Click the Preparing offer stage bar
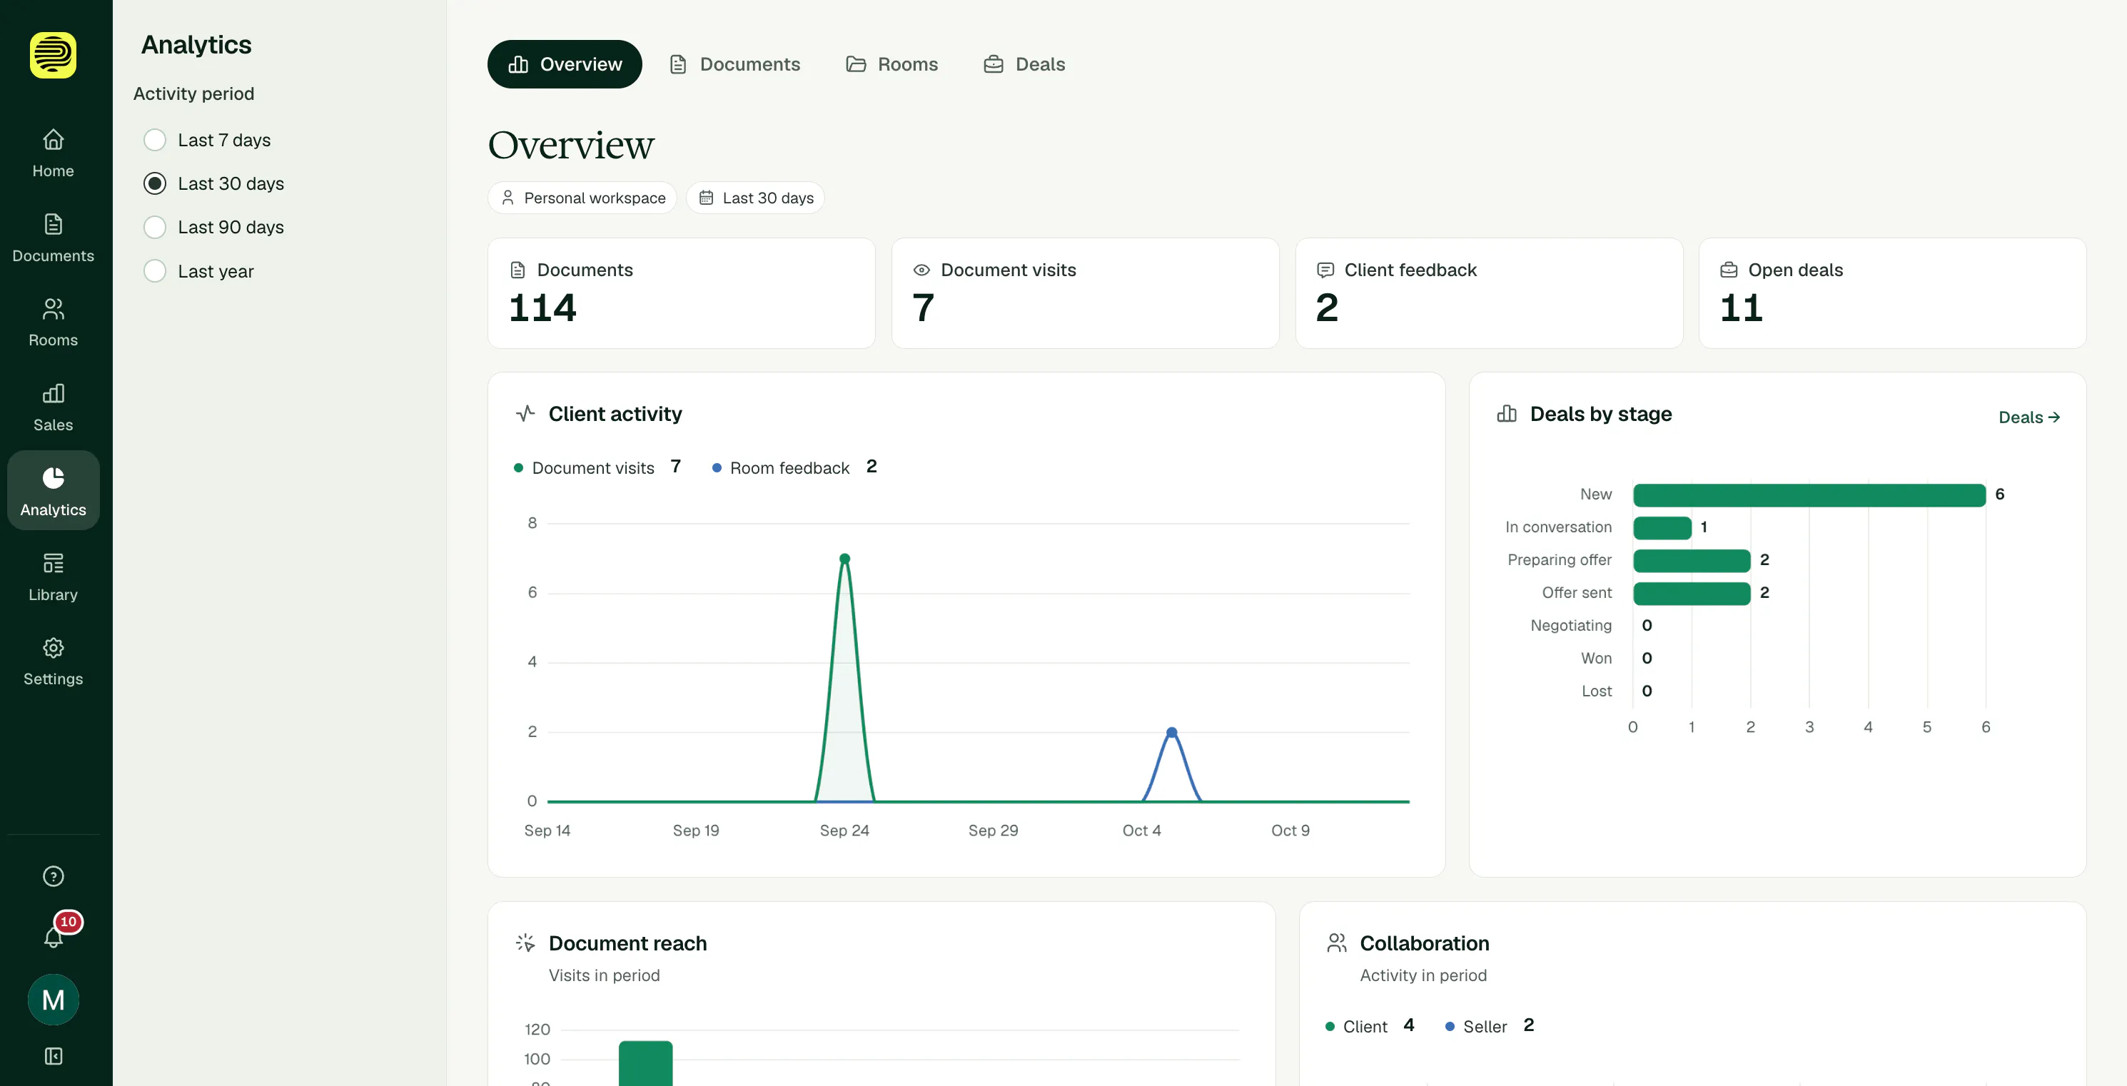This screenshot has height=1086, width=2127. [x=1692, y=561]
